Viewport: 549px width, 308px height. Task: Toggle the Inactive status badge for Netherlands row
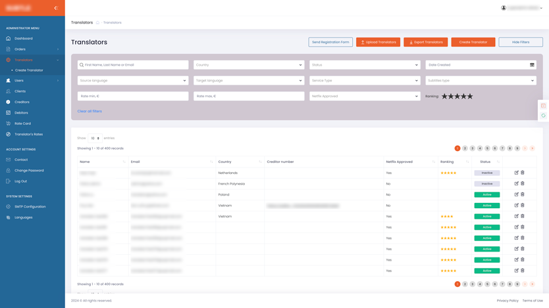point(486,173)
